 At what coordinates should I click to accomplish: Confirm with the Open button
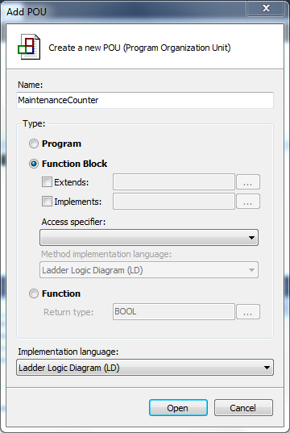[x=178, y=407]
